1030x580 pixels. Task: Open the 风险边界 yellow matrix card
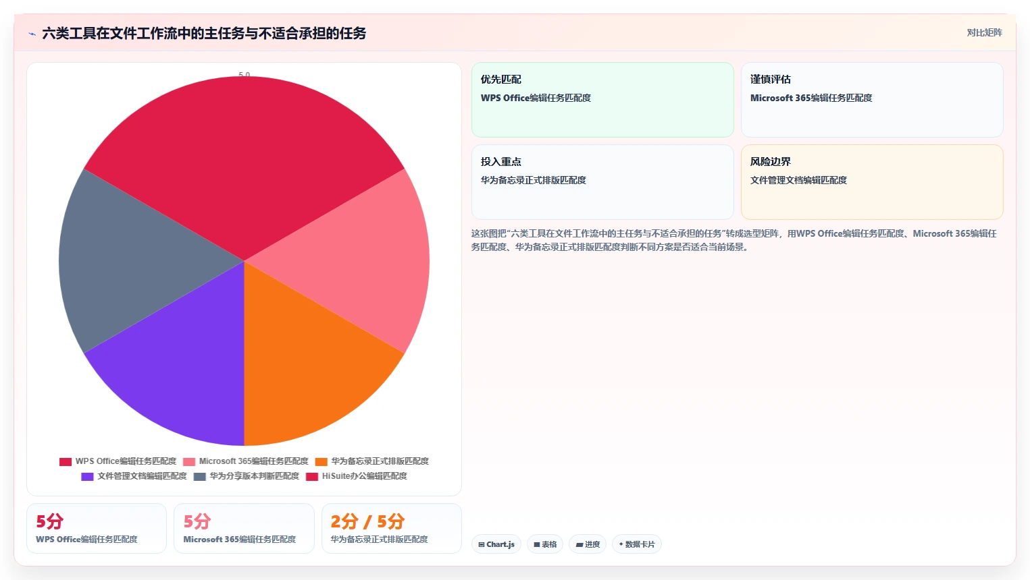[x=872, y=182]
